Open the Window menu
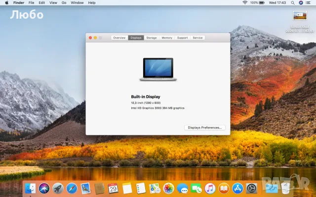Screen dimensions: 316x197 pyautogui.click(x=77, y=2)
